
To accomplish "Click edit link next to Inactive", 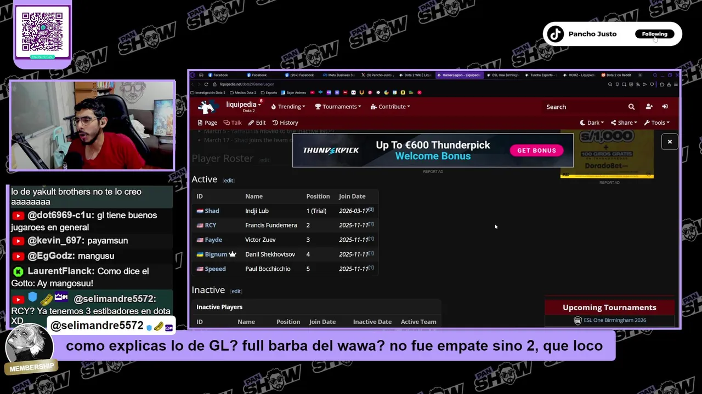I will 236,291.
